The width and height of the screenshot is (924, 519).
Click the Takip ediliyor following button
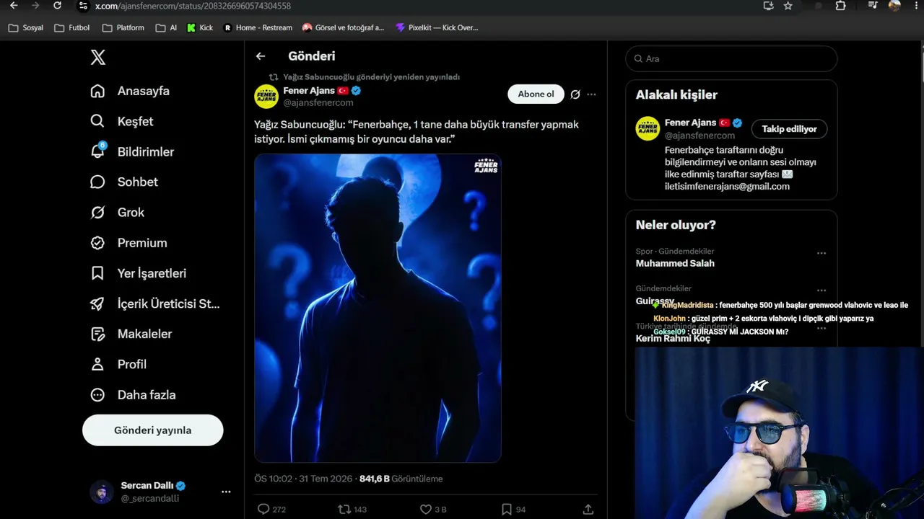789,129
